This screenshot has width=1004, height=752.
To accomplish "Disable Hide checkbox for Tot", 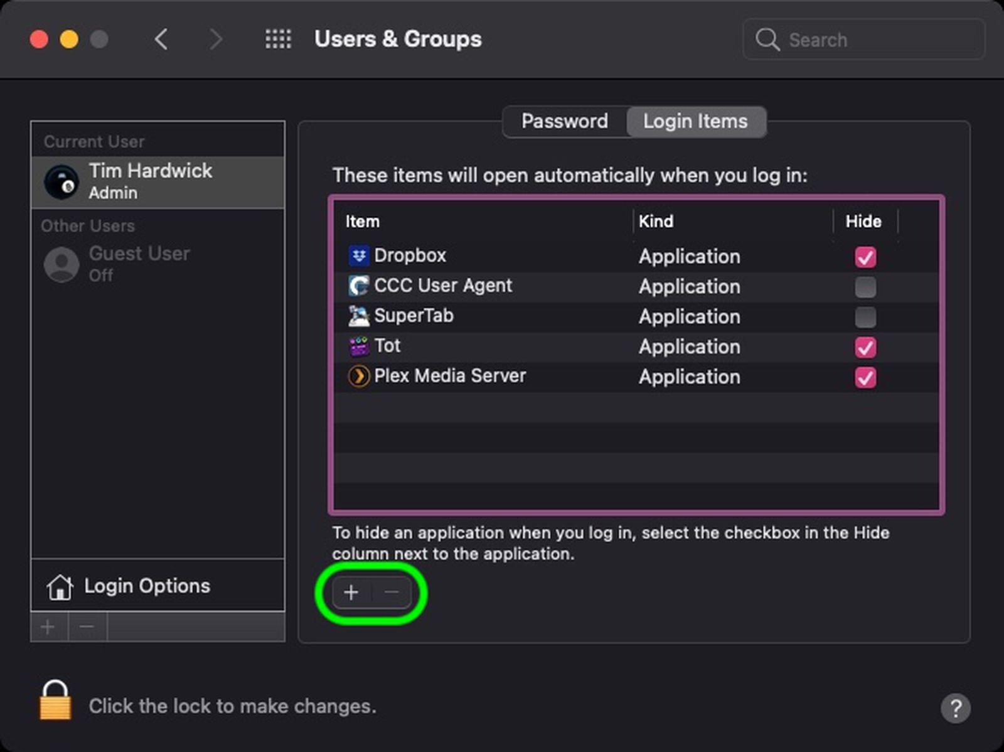I will 865,347.
